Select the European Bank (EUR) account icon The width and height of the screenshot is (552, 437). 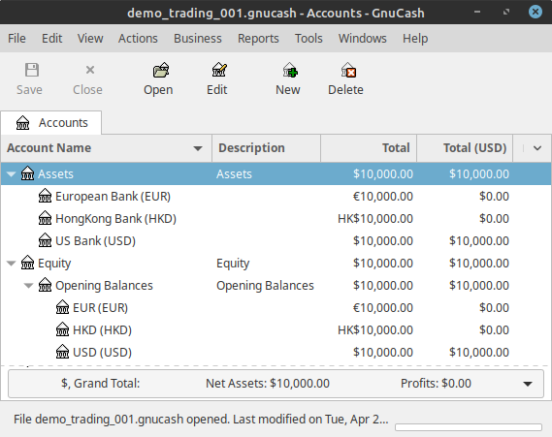(45, 196)
